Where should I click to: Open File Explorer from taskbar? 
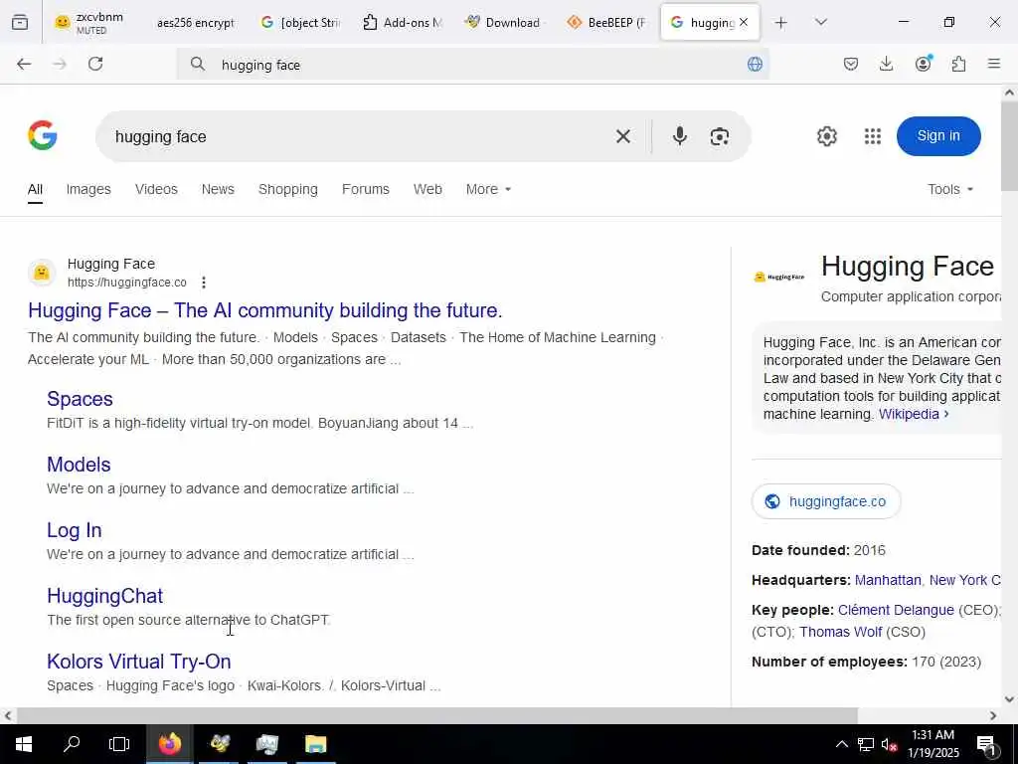click(315, 744)
